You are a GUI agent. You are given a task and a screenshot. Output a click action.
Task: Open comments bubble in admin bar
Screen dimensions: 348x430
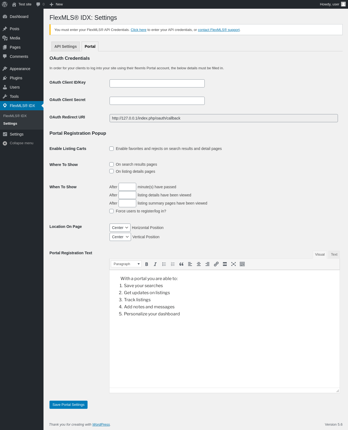pyautogui.click(x=40, y=4)
